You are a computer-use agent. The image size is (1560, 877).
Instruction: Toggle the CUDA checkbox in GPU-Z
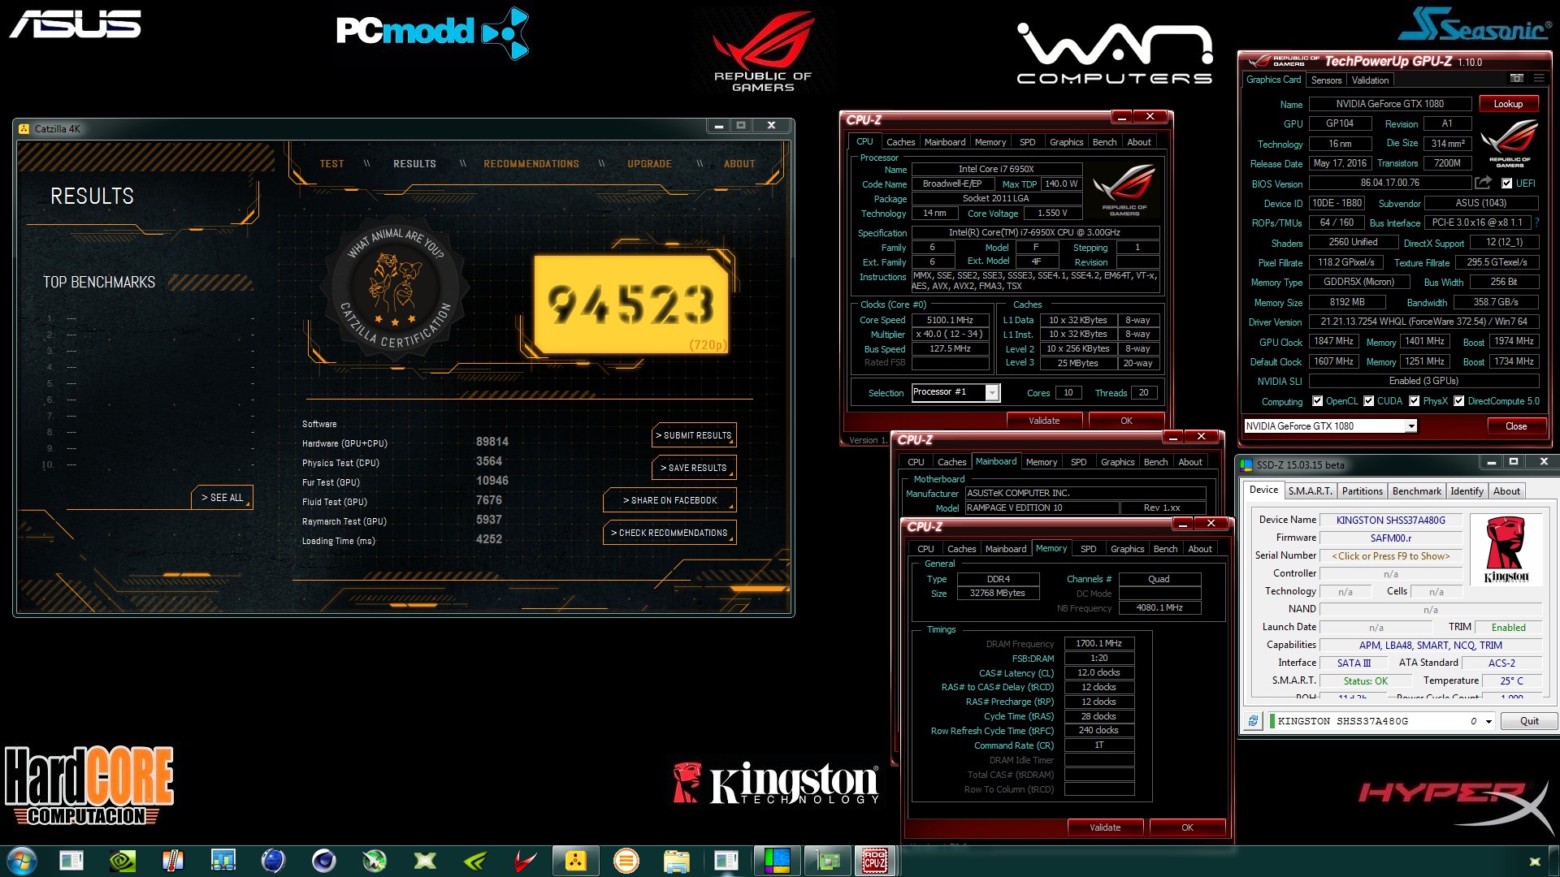click(x=1368, y=401)
